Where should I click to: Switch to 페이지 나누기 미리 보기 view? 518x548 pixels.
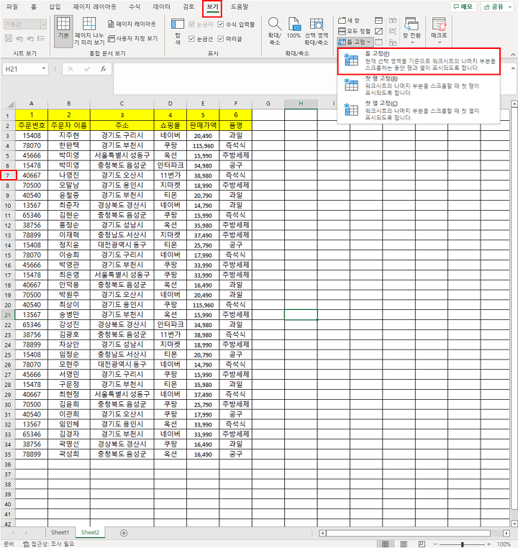click(x=89, y=31)
